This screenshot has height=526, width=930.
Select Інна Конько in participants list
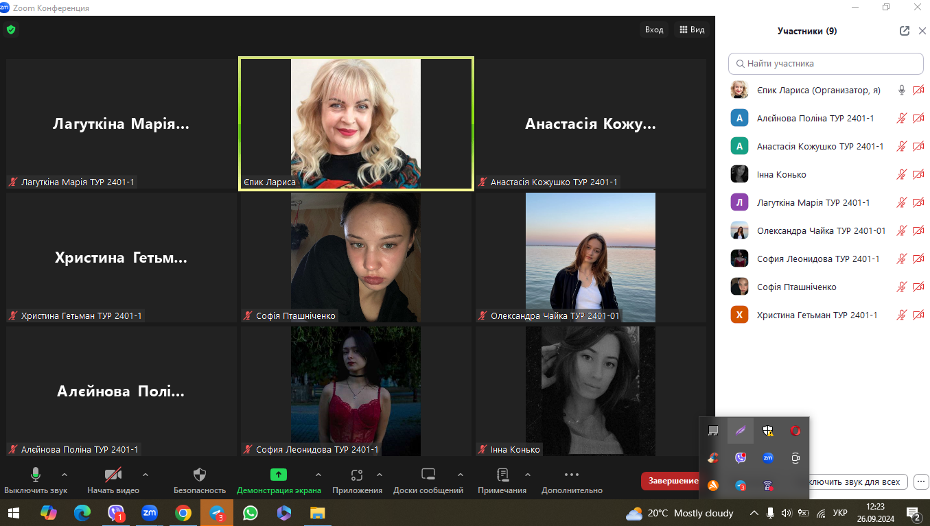[781, 174]
